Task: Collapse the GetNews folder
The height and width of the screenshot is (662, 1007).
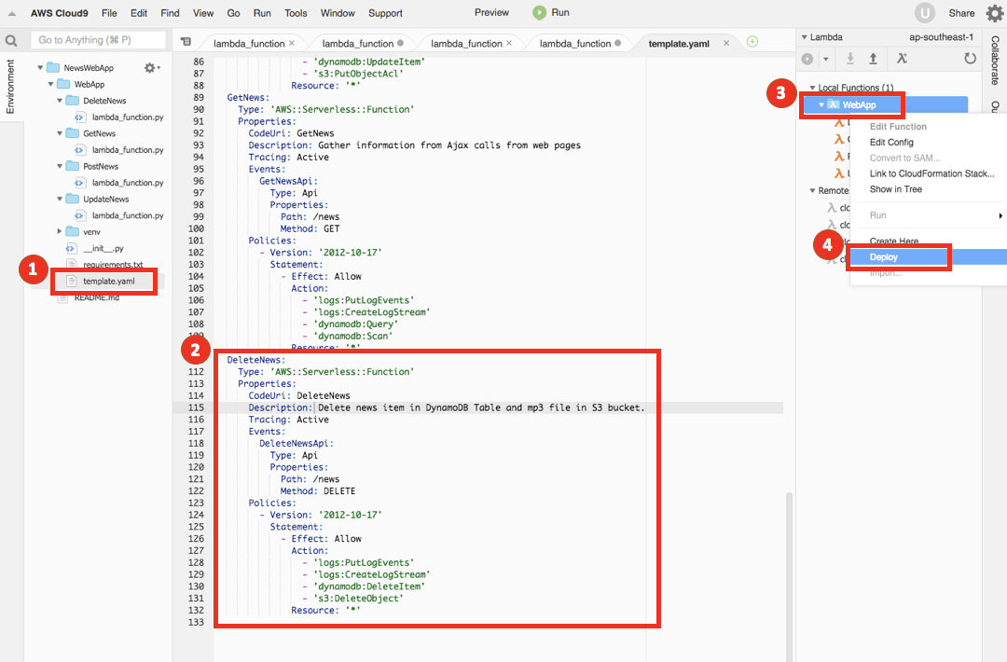Action: pyautogui.click(x=60, y=133)
